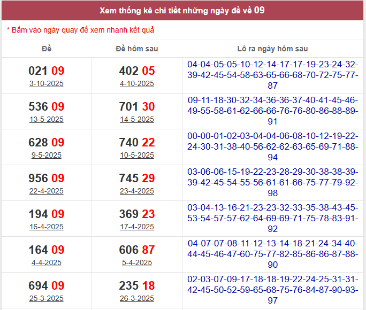Click the lô list starting 00-00-01-02-03

click(x=273, y=146)
